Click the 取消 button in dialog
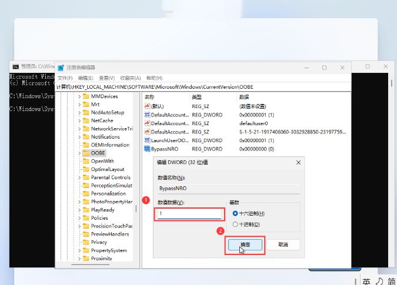Viewport: 397px width, 285px height. point(283,244)
